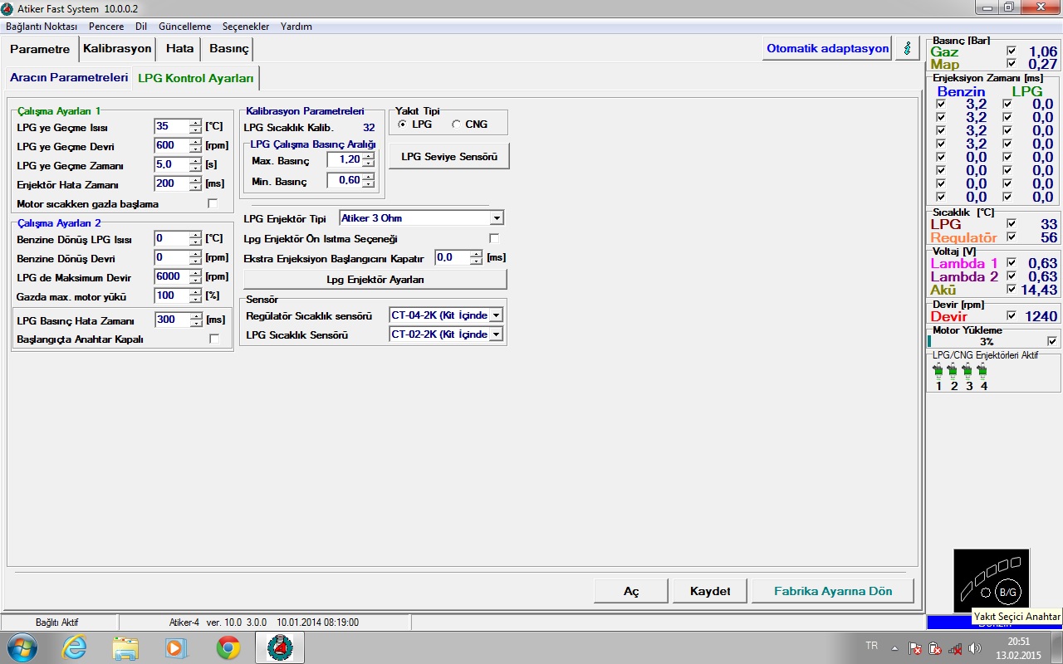Image resolution: width=1063 pixels, height=664 pixels.
Task: Decrease LPG ye Geçme Devri stepper
Action: [196, 149]
